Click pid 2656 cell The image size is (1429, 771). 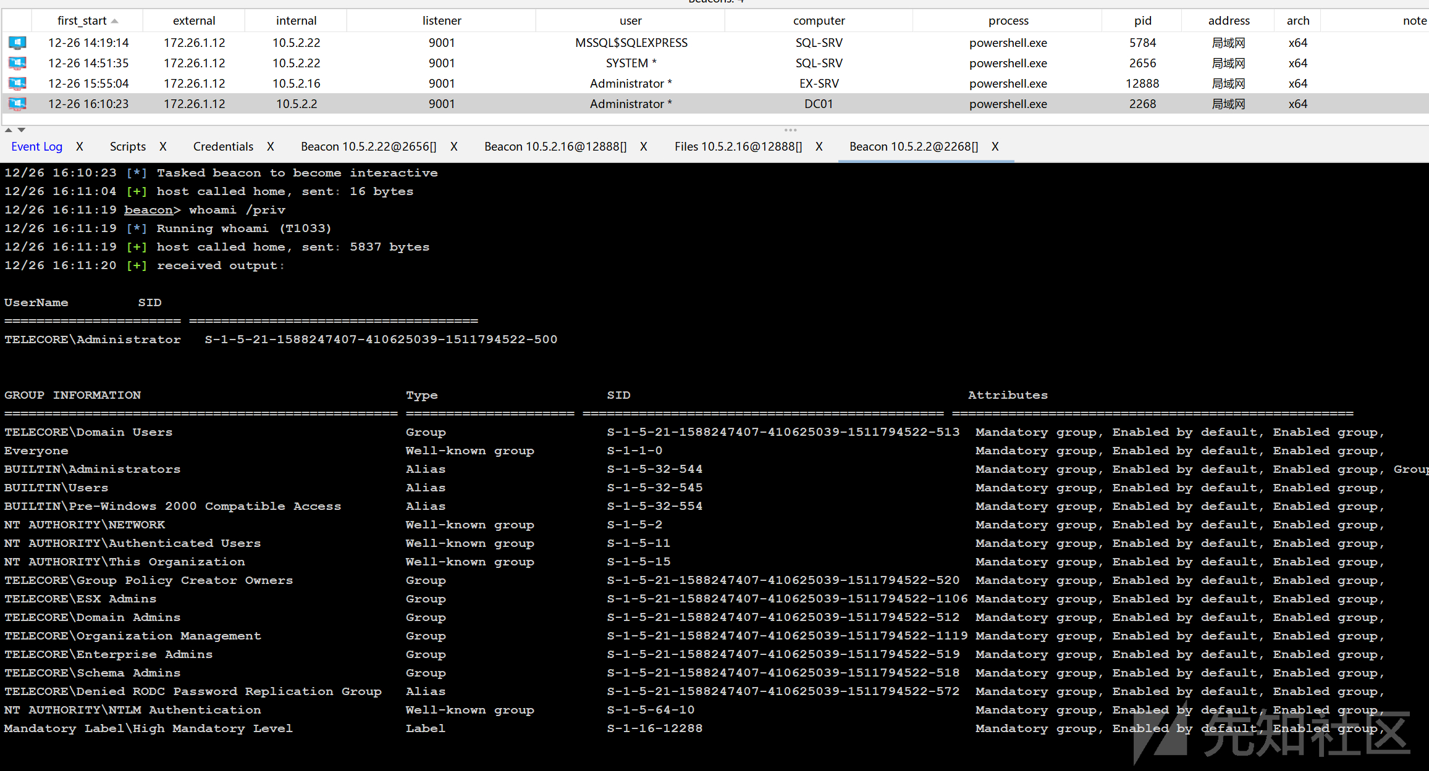(x=1142, y=63)
